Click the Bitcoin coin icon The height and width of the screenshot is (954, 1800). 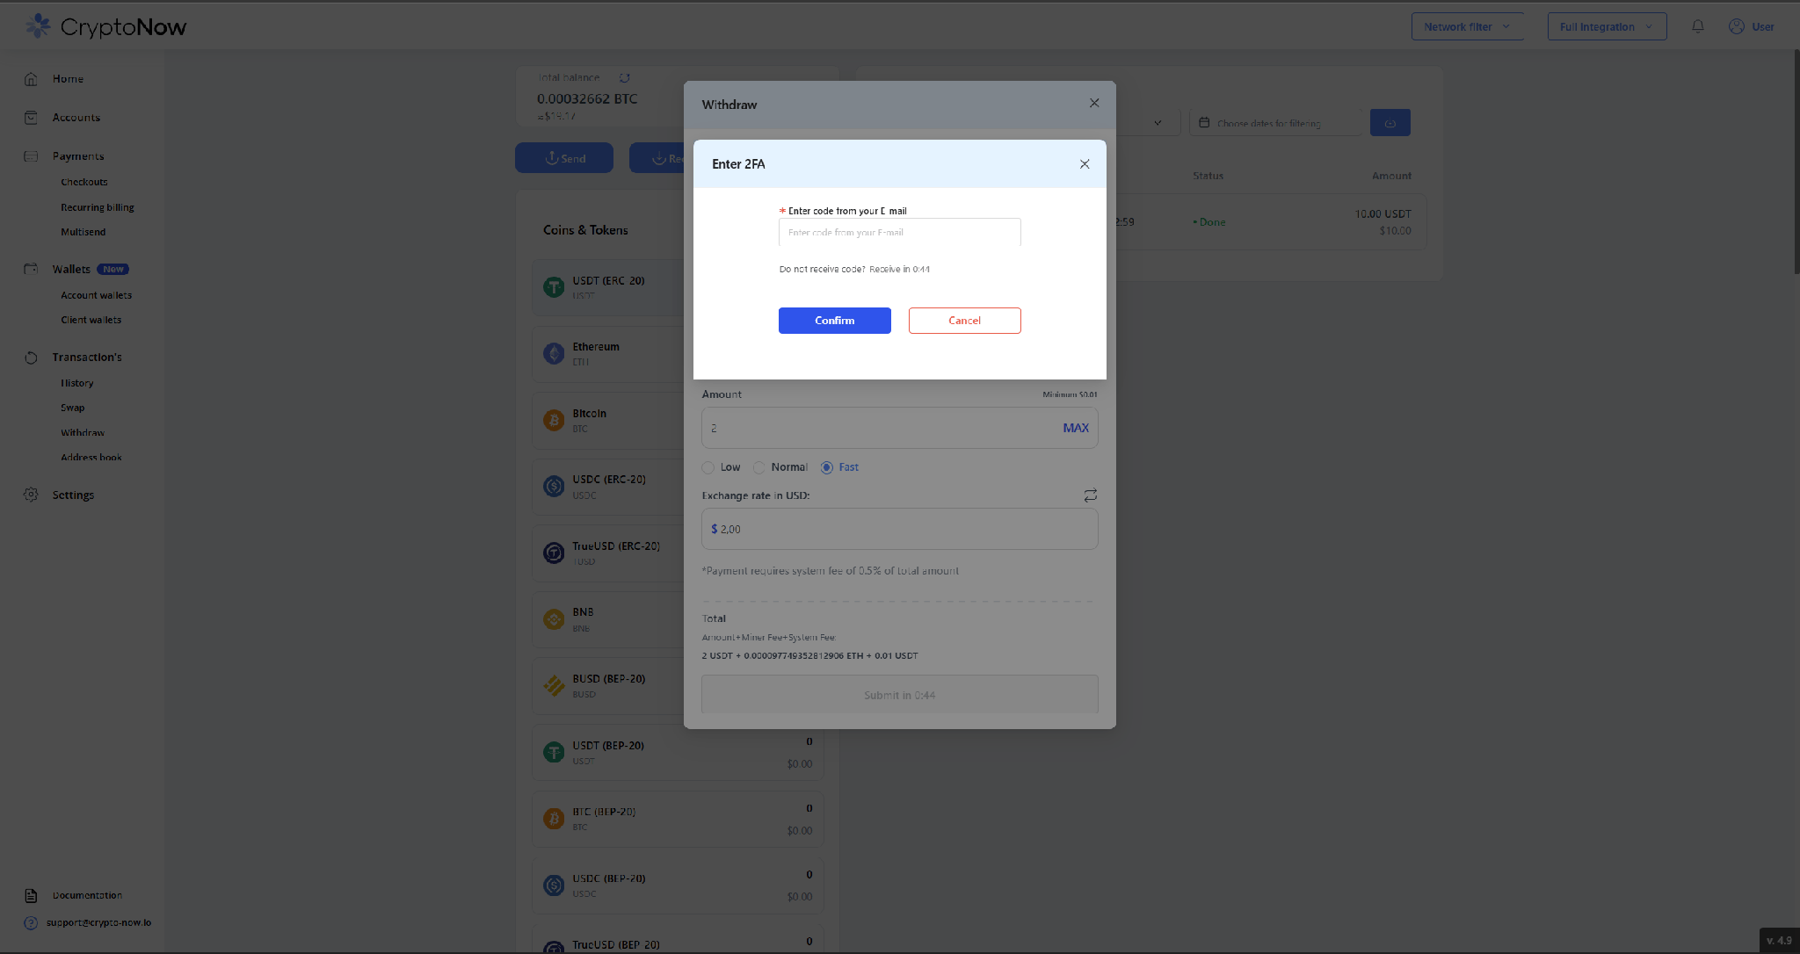click(554, 420)
